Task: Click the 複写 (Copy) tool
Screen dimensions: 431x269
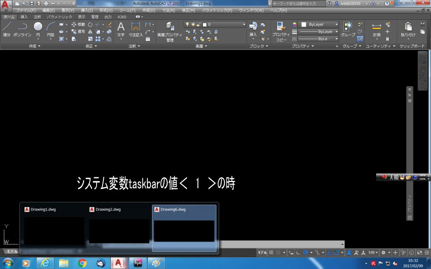Action: tap(78, 31)
